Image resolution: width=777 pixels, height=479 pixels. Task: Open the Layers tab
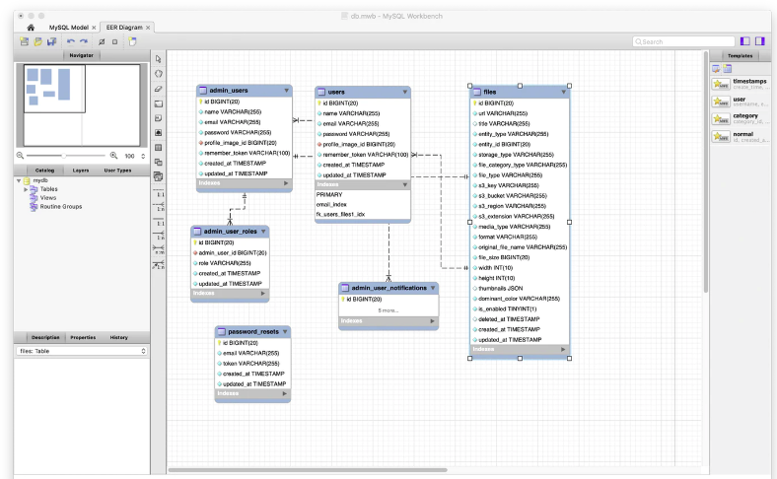(x=81, y=171)
